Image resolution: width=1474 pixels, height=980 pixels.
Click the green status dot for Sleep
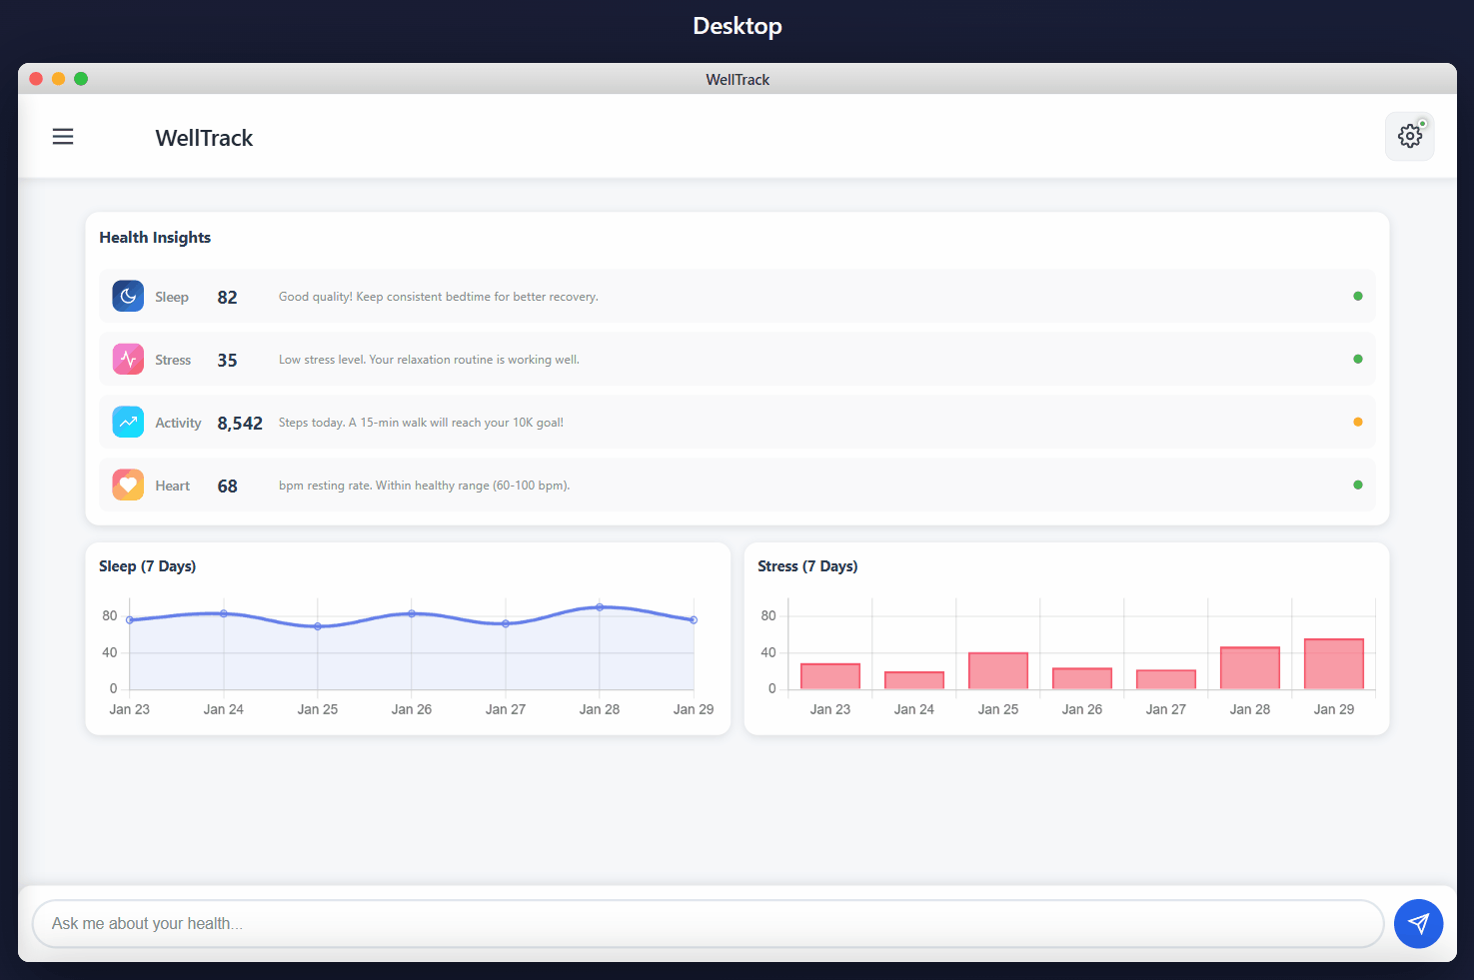coord(1357,296)
